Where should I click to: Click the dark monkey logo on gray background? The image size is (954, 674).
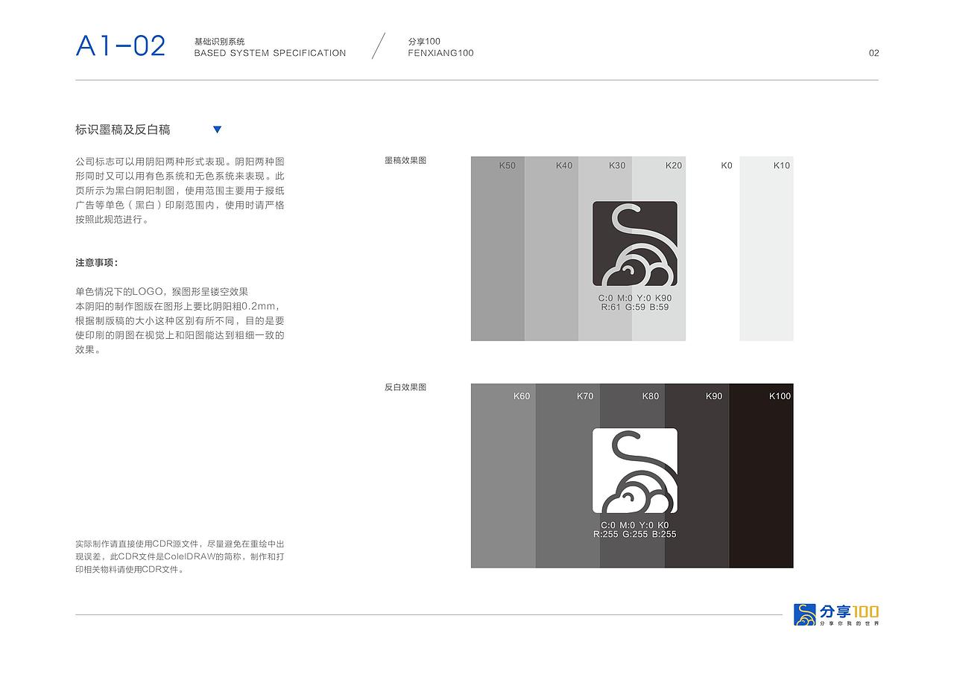pyautogui.click(x=635, y=244)
